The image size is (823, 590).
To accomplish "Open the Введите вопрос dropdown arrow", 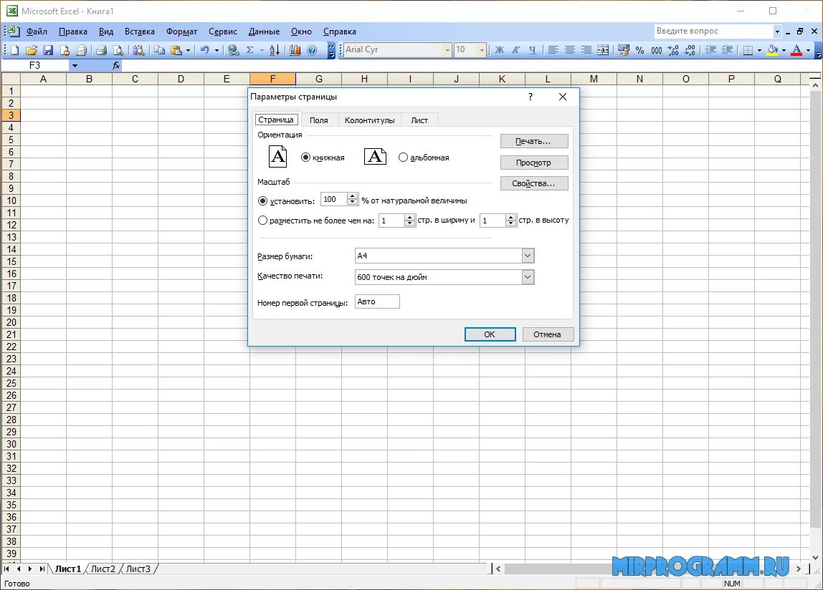I will pyautogui.click(x=777, y=32).
